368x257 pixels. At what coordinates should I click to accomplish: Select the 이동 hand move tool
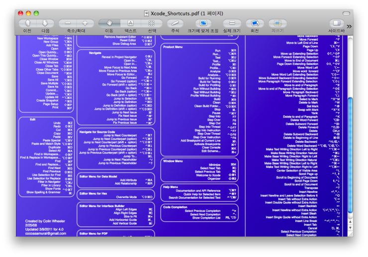(x=109, y=23)
